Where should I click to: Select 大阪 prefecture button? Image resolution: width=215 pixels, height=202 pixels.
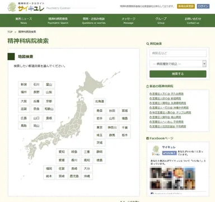pos(24,101)
